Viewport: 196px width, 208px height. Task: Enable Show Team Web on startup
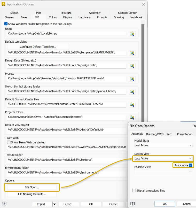pos(9,142)
